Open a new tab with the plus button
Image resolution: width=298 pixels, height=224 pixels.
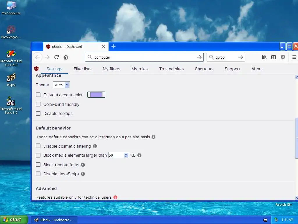113,46
